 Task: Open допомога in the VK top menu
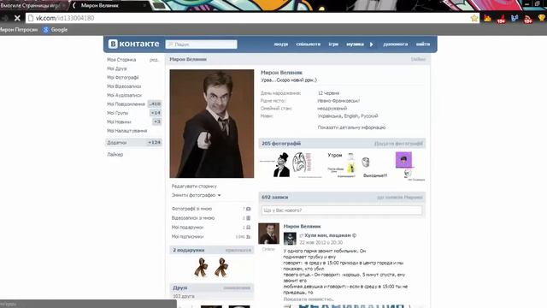tap(395, 44)
